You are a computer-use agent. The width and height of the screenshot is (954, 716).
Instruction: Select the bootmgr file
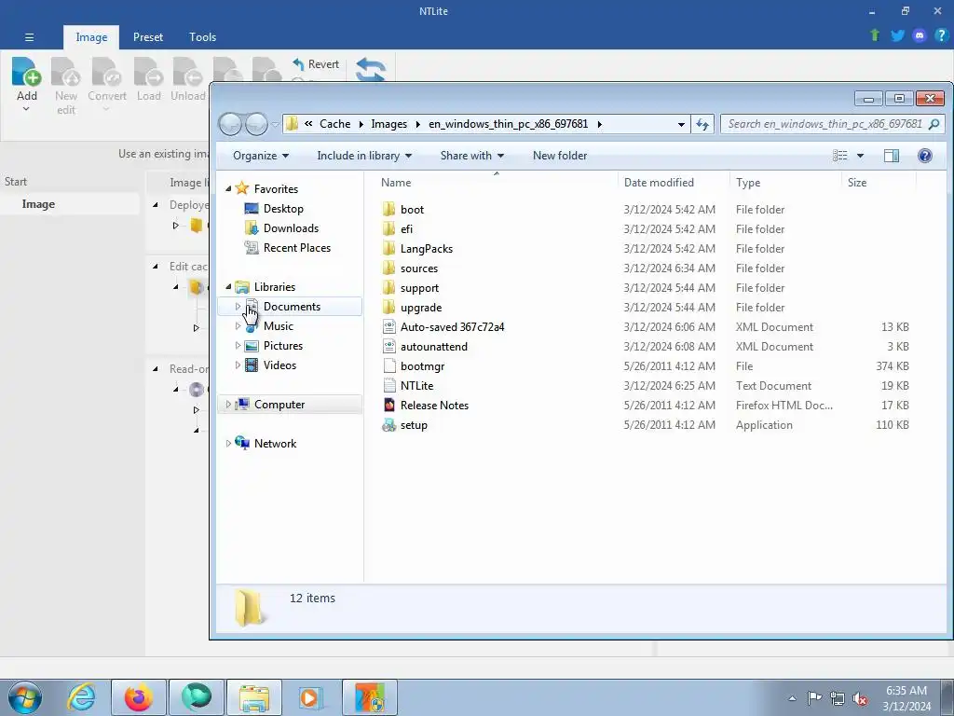click(422, 366)
